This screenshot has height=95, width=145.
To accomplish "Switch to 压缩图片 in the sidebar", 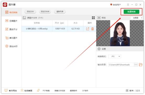I will (x=11, y=21).
